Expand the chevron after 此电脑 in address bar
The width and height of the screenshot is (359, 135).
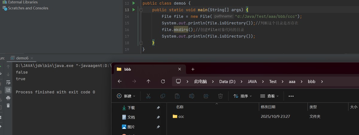(213, 81)
